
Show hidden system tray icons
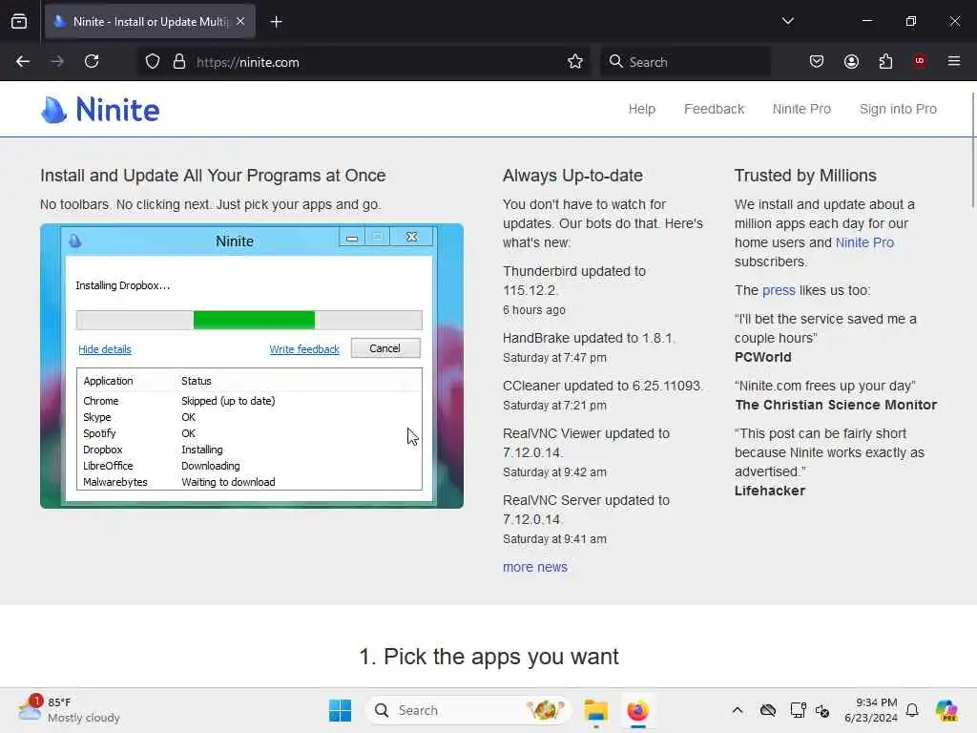[738, 710]
